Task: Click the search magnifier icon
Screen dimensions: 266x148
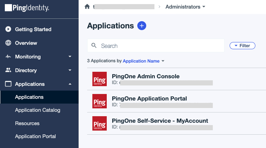Action: click(94, 45)
